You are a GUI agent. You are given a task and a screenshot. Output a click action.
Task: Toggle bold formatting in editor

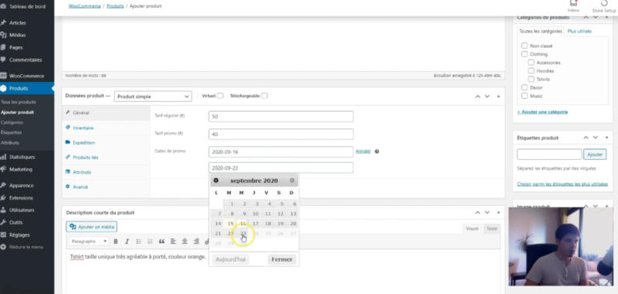(x=115, y=242)
